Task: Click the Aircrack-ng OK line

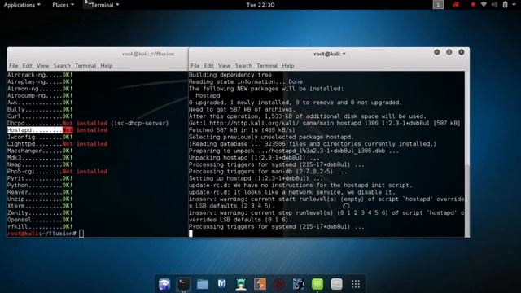Action: tap(40, 75)
